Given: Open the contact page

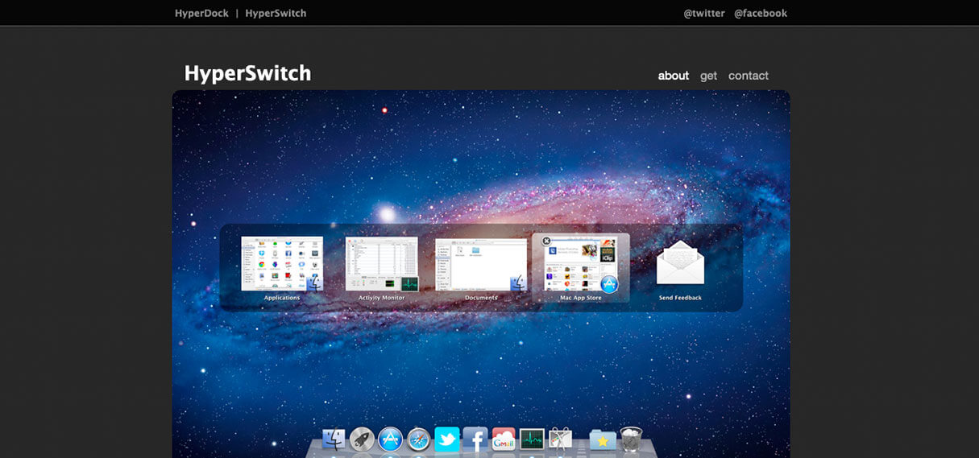Looking at the screenshot, I should pos(749,76).
